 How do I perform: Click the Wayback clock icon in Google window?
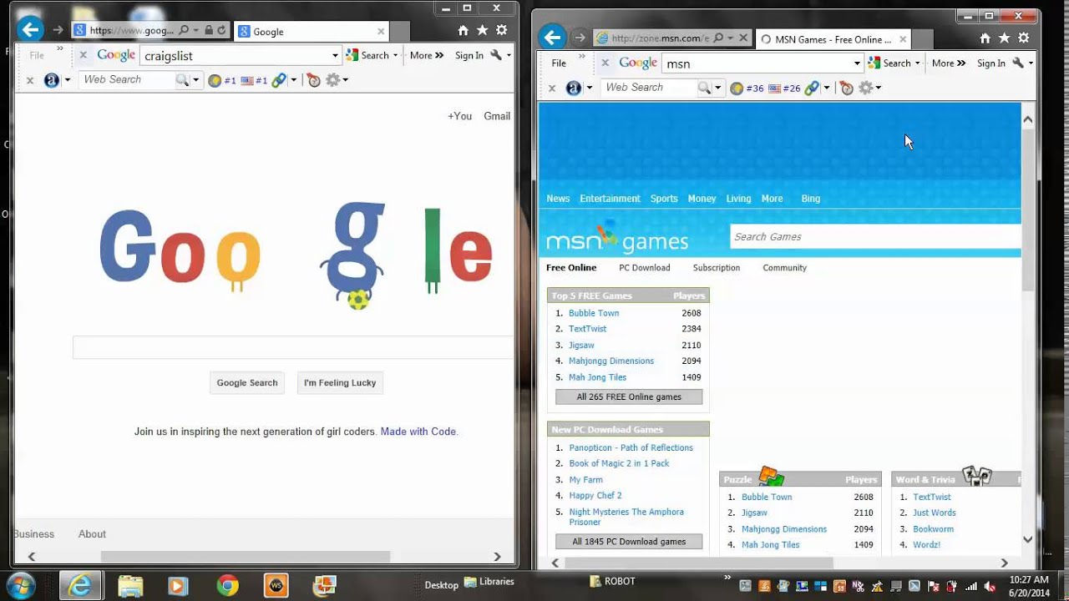click(x=314, y=80)
